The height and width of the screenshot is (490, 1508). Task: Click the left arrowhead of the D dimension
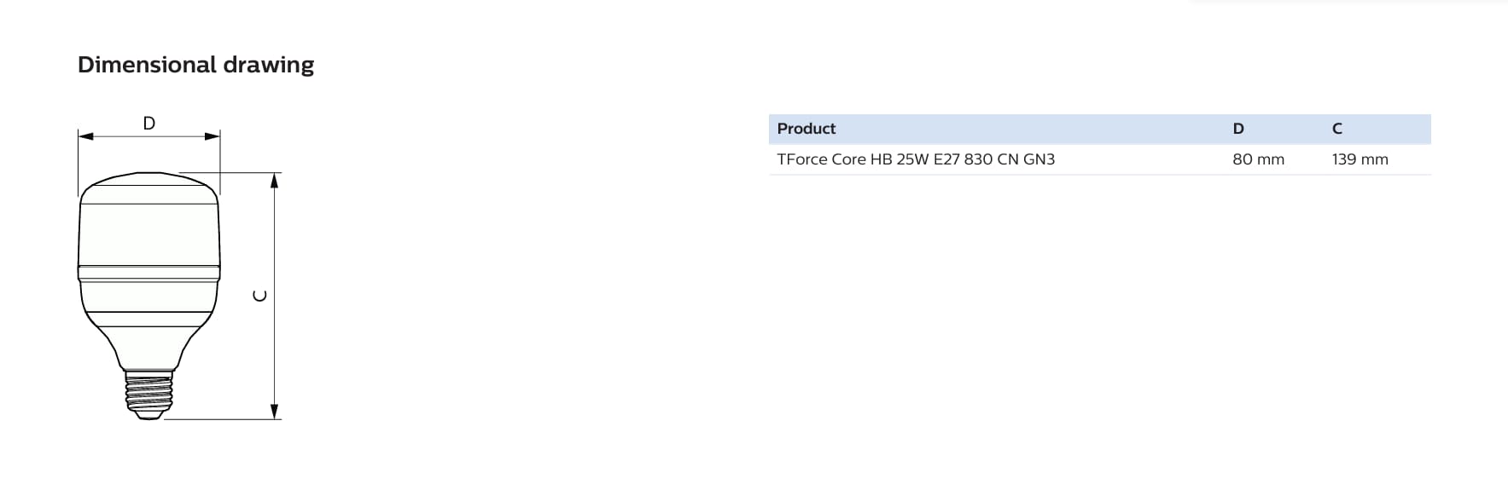(85, 135)
